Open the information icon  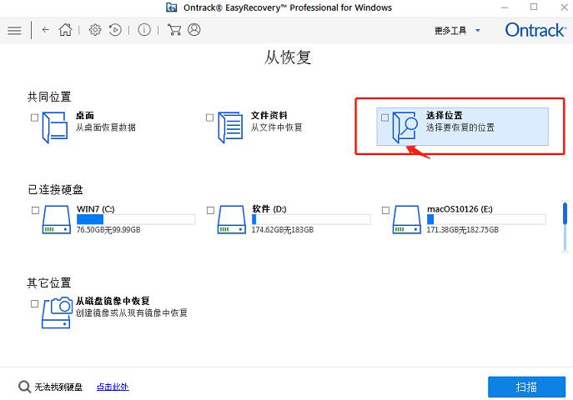144,30
